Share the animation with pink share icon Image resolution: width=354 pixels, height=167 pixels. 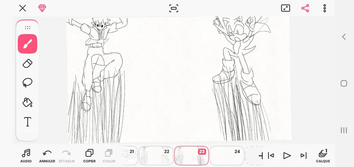pyautogui.click(x=305, y=8)
